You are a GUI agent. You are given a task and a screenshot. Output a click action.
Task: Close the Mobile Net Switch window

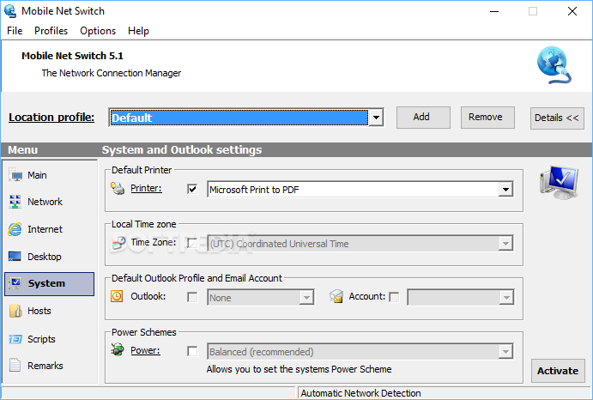572,11
